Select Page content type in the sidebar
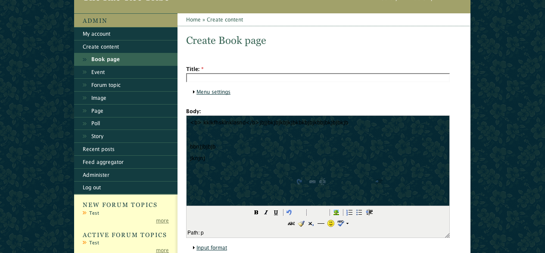 coord(126,111)
